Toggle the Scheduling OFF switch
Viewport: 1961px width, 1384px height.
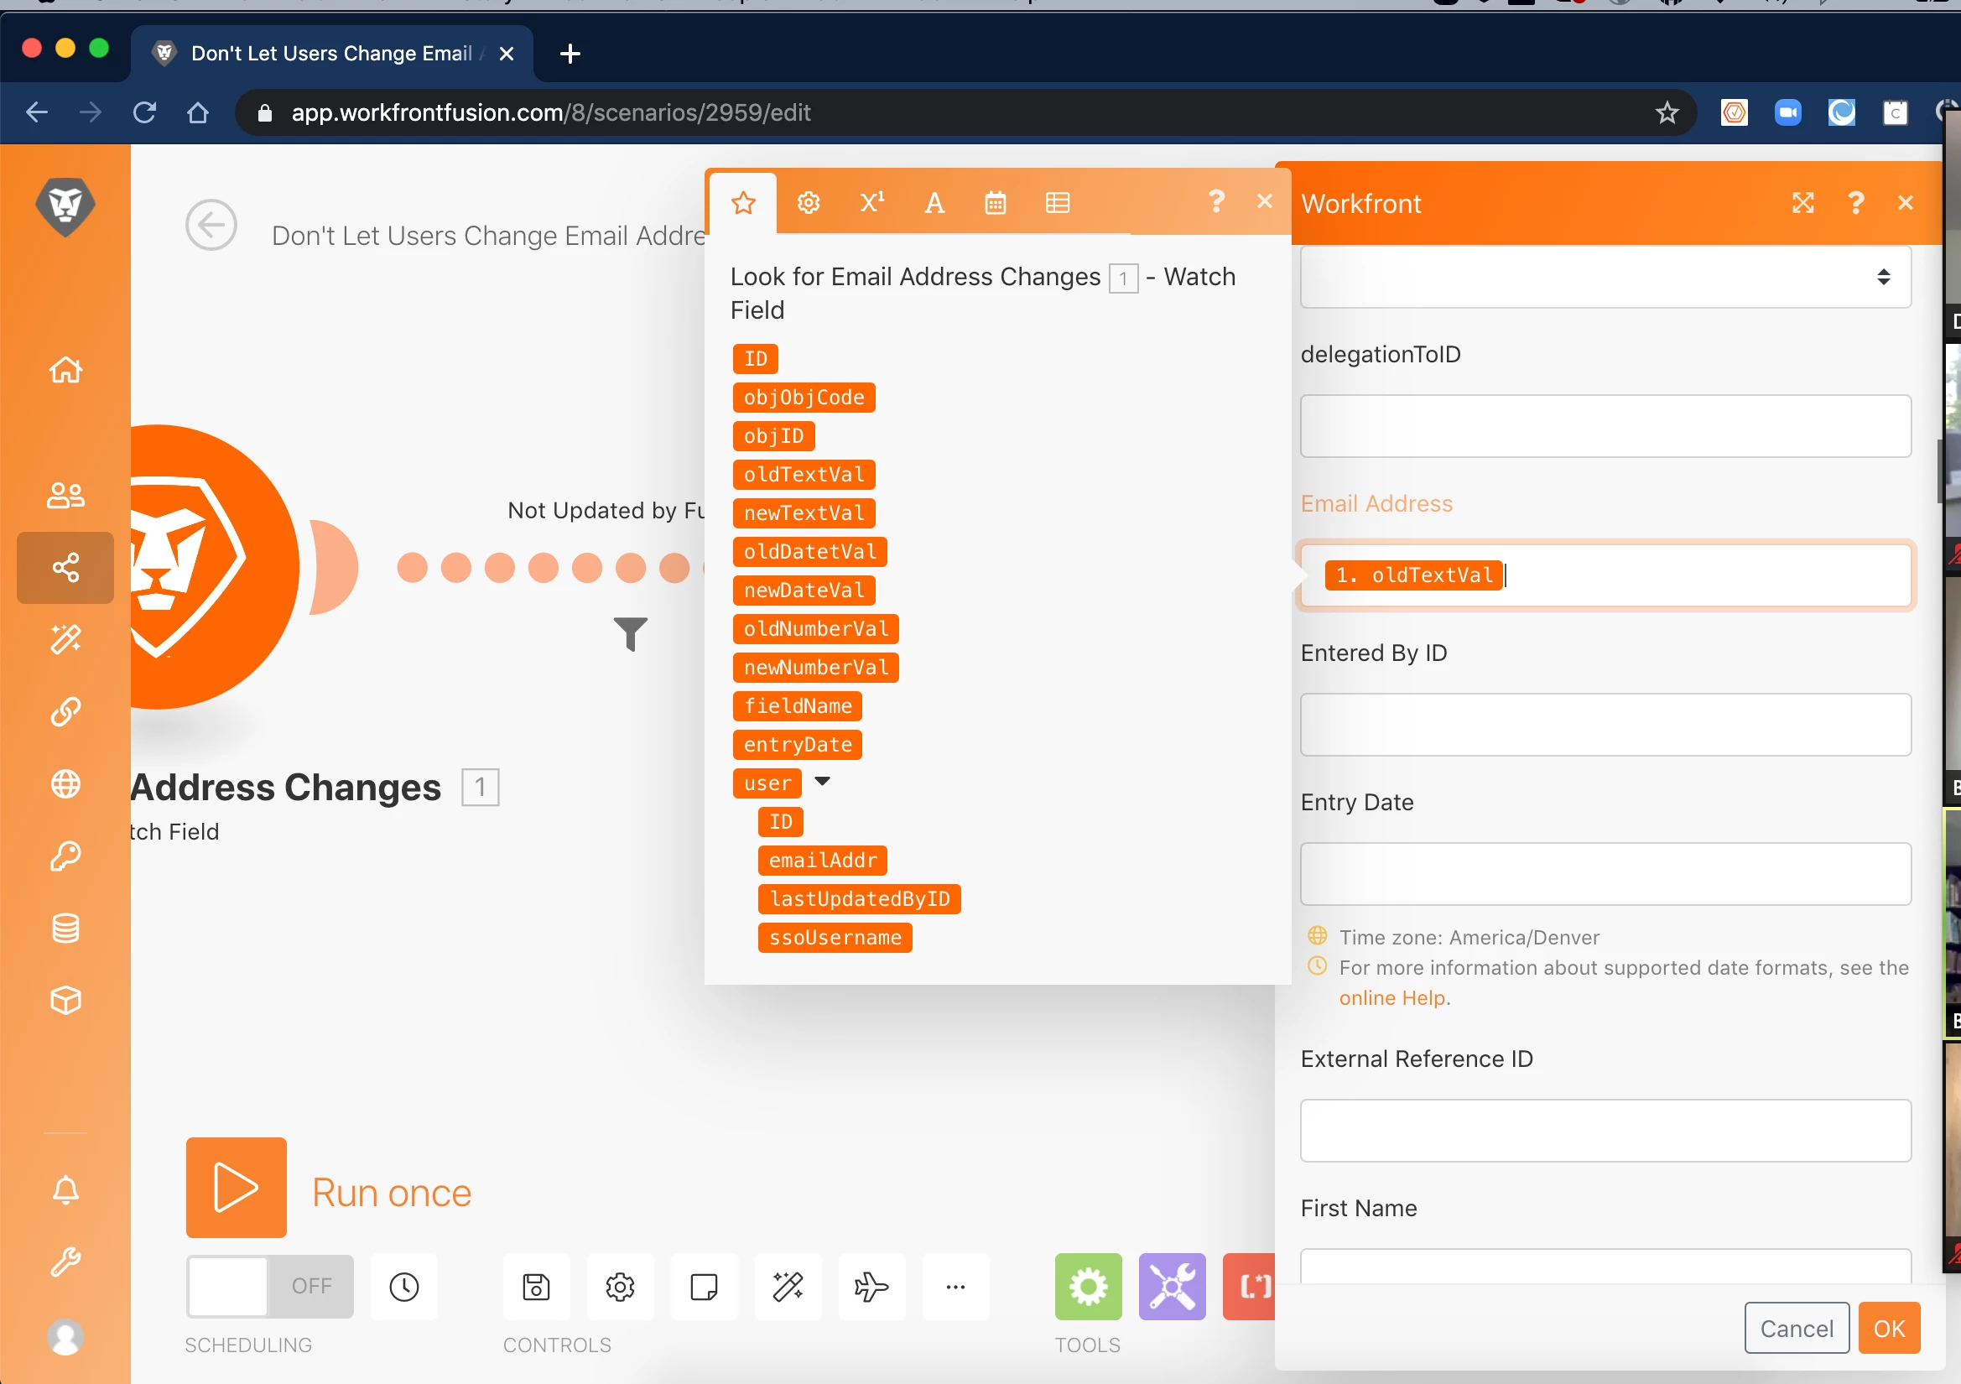(270, 1287)
